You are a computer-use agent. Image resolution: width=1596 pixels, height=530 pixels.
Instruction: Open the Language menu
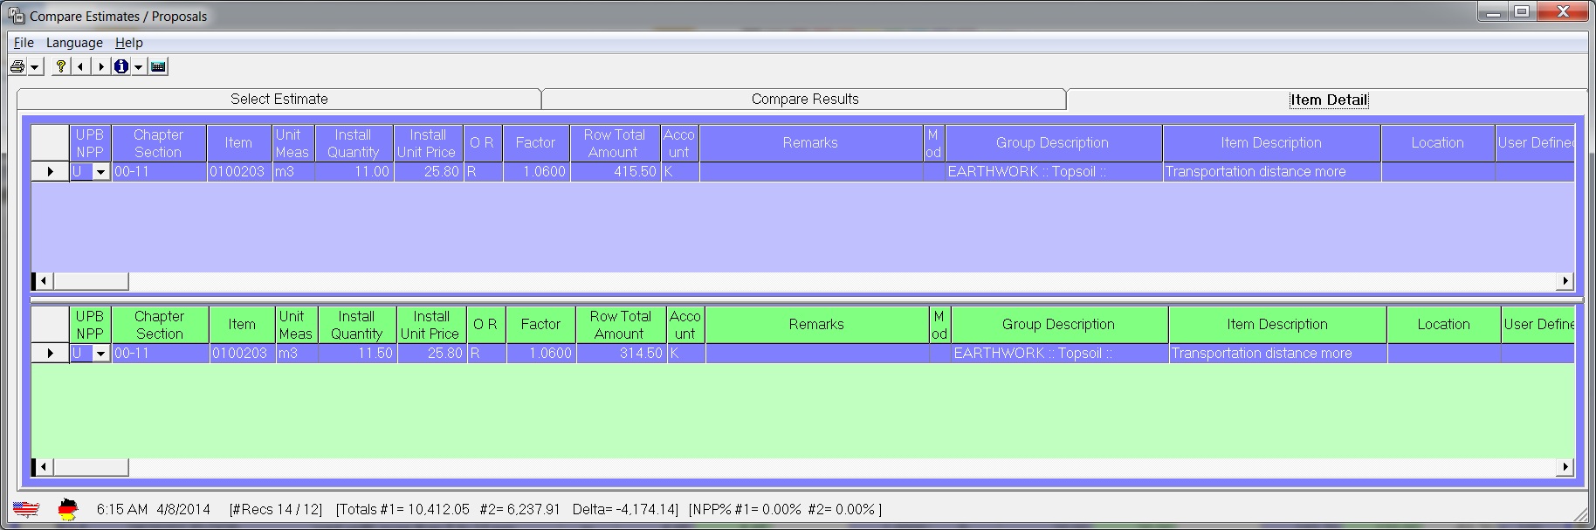click(74, 43)
